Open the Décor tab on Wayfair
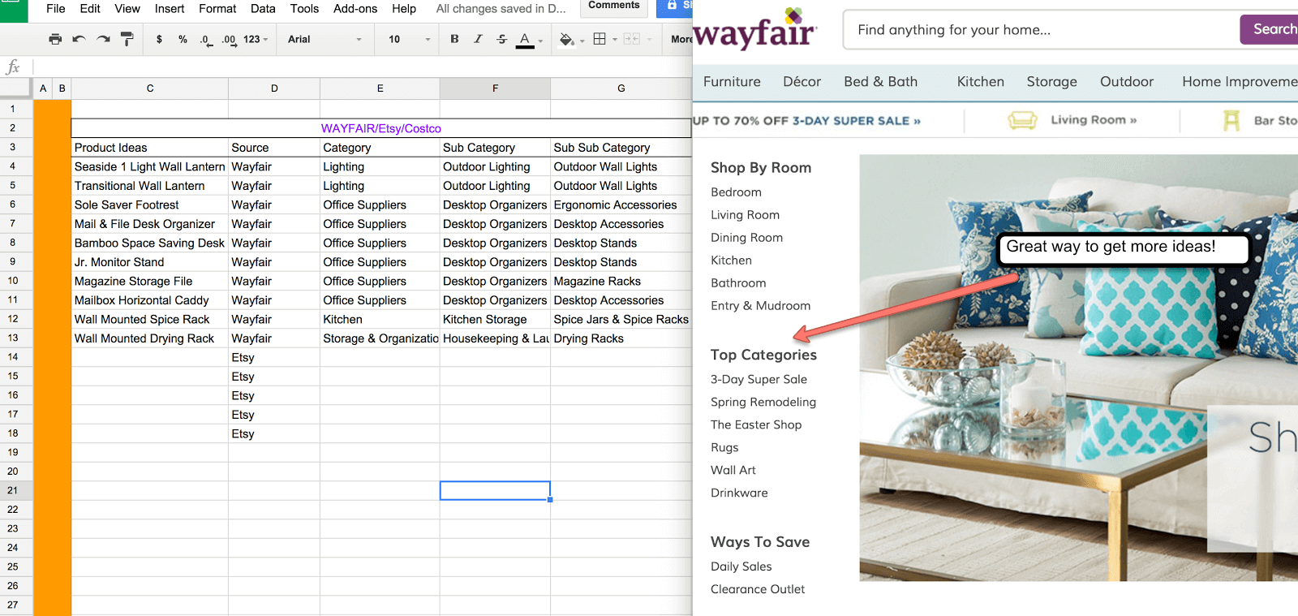This screenshot has height=616, width=1298. pyautogui.click(x=802, y=81)
